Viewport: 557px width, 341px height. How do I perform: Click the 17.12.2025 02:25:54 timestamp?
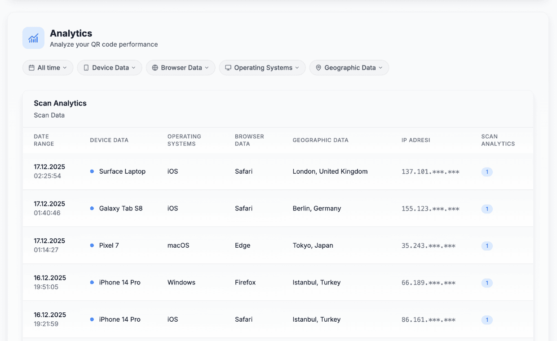(49, 171)
